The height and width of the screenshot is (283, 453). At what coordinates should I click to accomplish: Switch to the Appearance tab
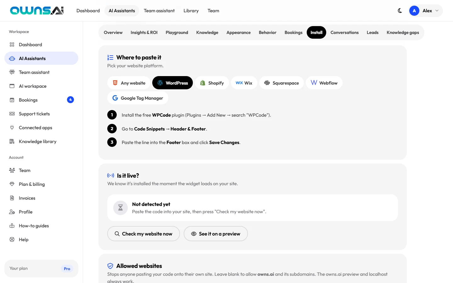238,32
